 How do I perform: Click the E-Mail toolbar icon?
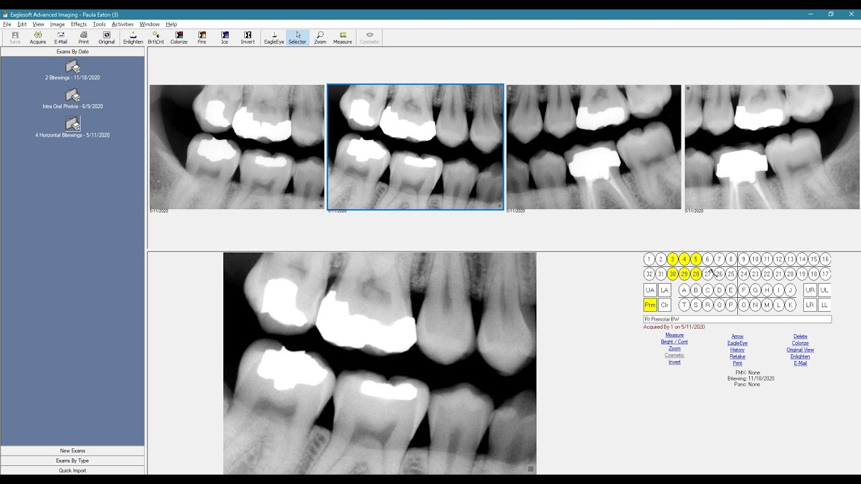(x=61, y=38)
